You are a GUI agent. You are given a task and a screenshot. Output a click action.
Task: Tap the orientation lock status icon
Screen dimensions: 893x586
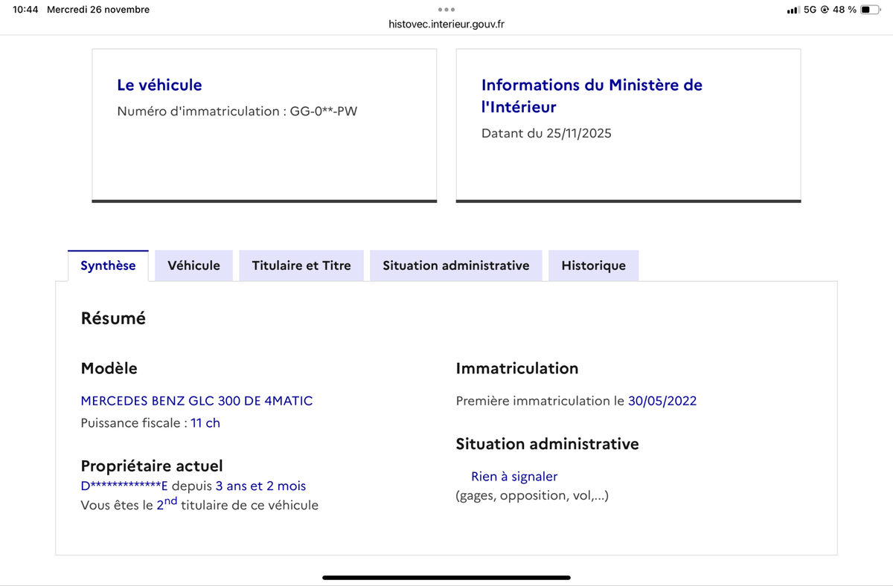pyautogui.click(x=825, y=10)
